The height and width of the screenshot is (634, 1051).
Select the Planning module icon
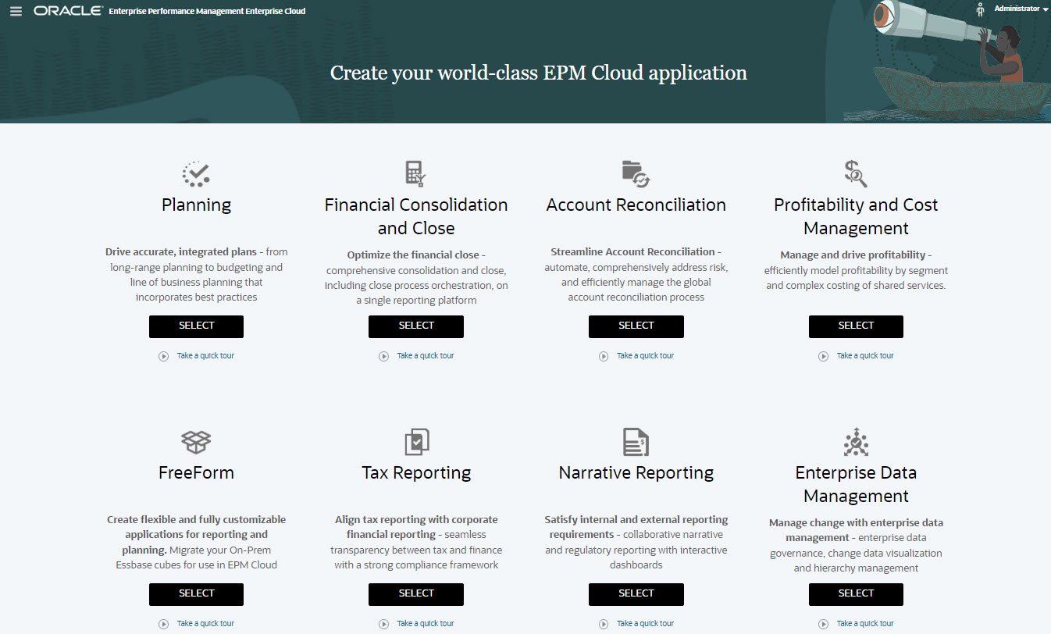click(x=196, y=173)
